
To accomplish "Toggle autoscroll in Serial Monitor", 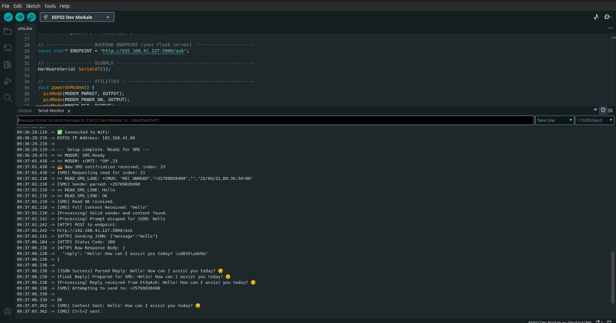I will [x=595, y=110].
